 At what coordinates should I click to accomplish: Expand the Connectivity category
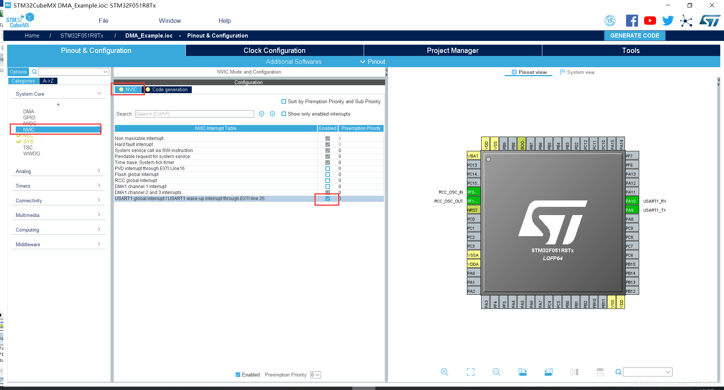(x=99, y=200)
